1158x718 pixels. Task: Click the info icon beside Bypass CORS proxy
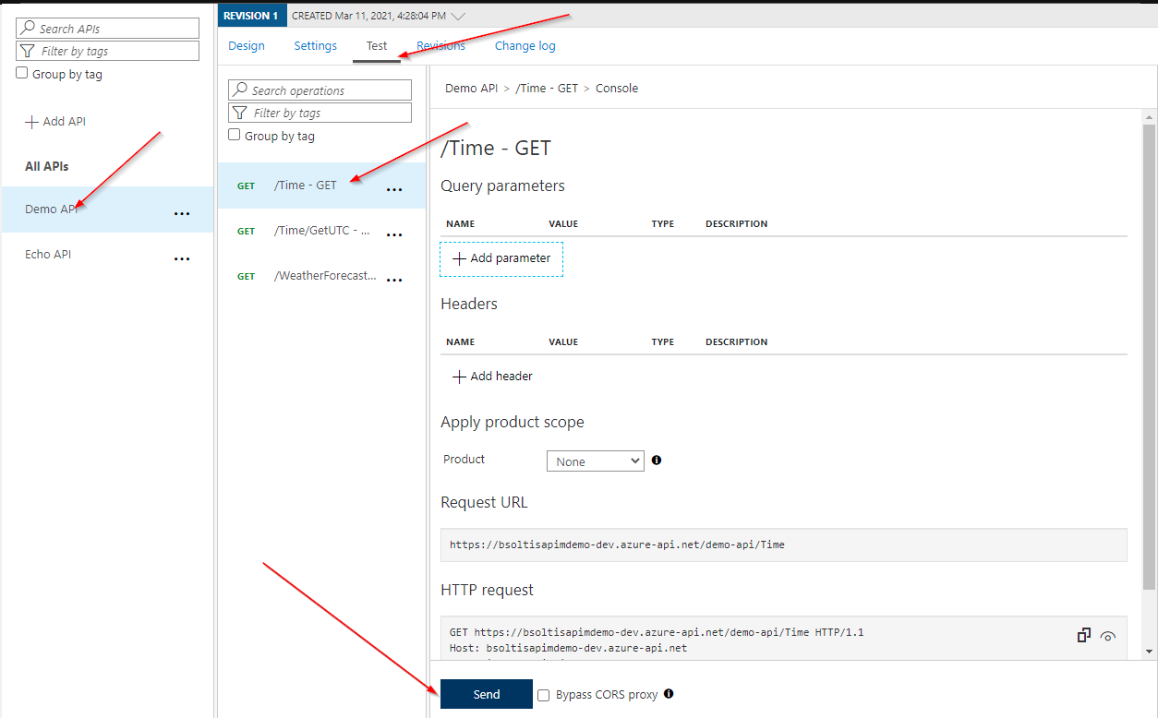[669, 694]
